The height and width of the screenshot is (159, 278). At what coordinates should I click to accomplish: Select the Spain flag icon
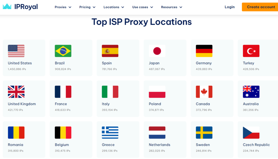110,51
